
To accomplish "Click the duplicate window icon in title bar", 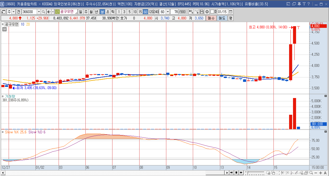I will (x=294, y=4).
